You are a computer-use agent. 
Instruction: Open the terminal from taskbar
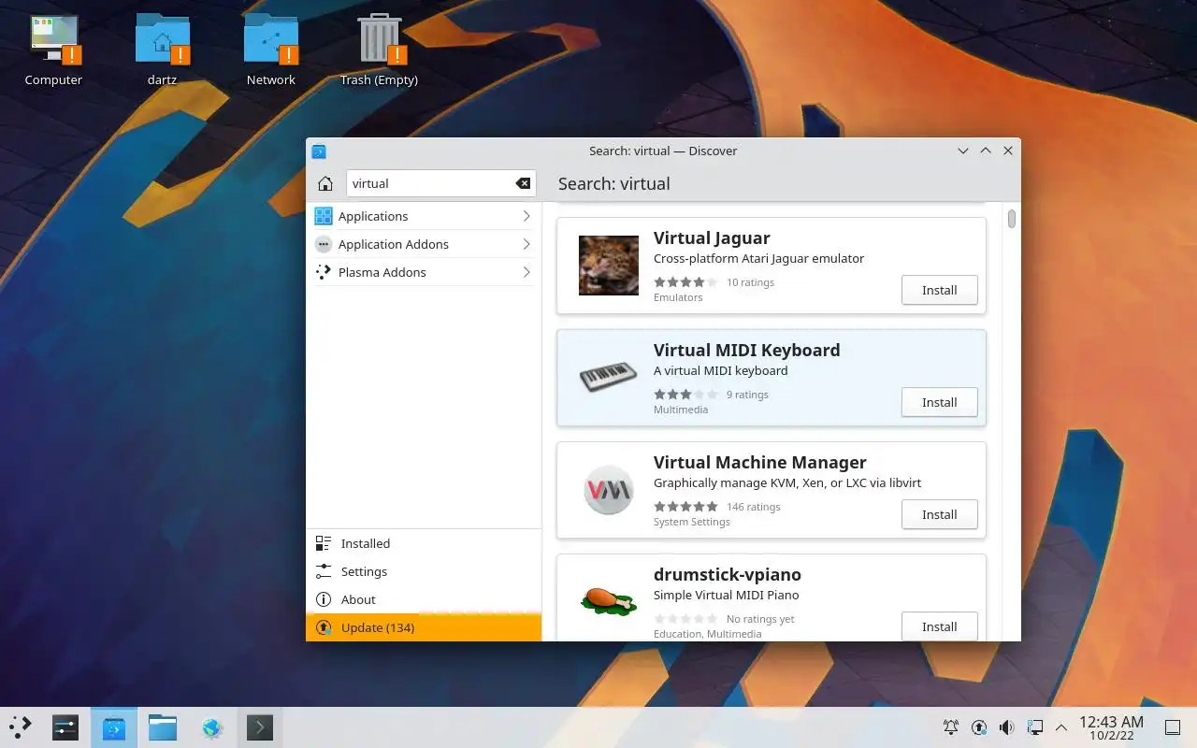tap(260, 727)
